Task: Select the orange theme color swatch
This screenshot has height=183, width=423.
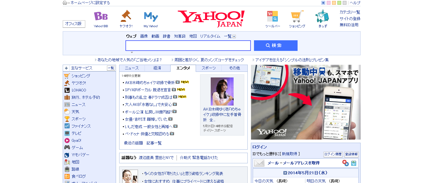Action: click(334, 3)
